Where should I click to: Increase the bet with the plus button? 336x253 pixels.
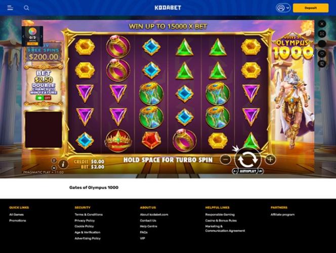point(270,160)
